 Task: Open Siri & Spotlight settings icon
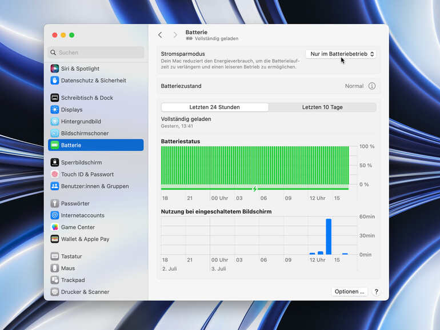coord(55,69)
